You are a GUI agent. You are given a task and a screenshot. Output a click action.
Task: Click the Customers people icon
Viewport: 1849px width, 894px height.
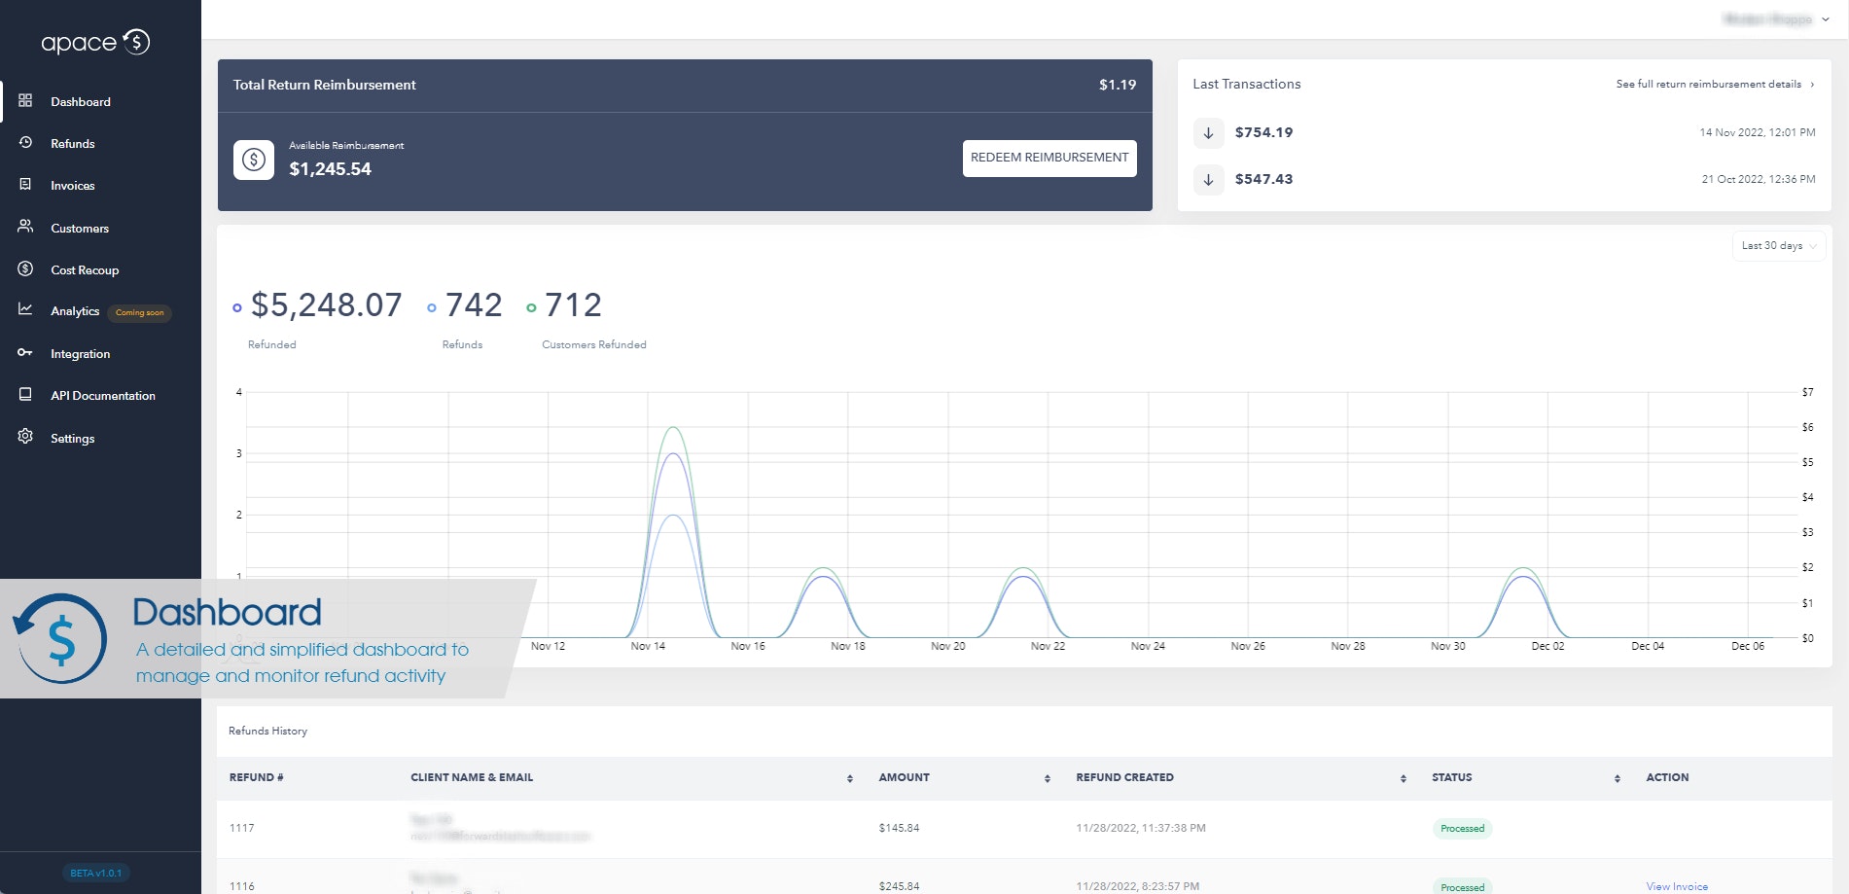click(25, 227)
